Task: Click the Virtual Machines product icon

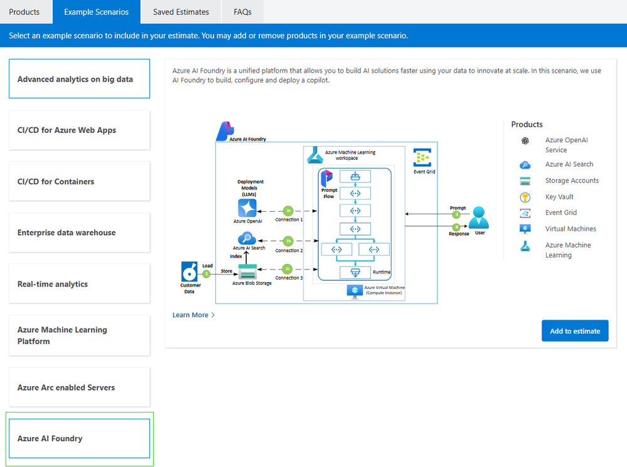Action: coord(525,229)
